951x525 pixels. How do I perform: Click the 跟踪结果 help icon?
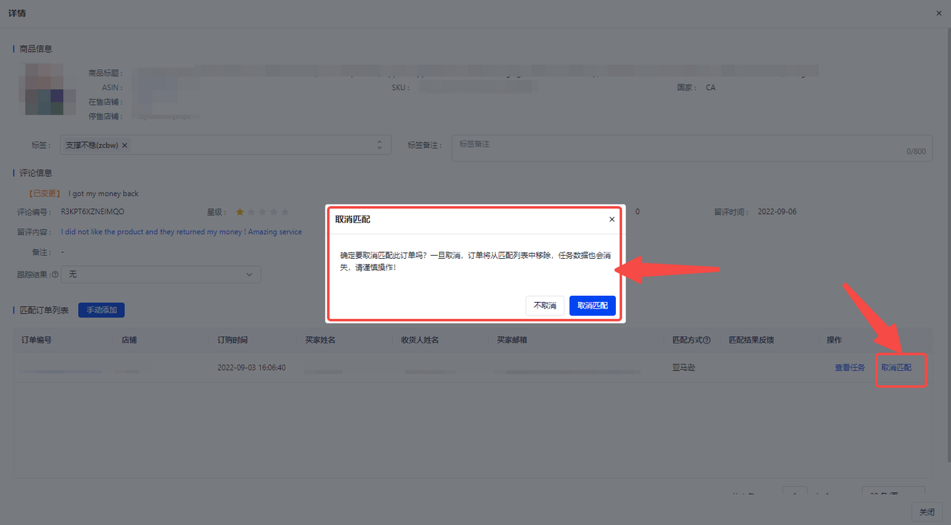55,274
